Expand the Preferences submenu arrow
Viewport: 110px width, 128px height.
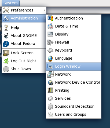click(x=45, y=10)
